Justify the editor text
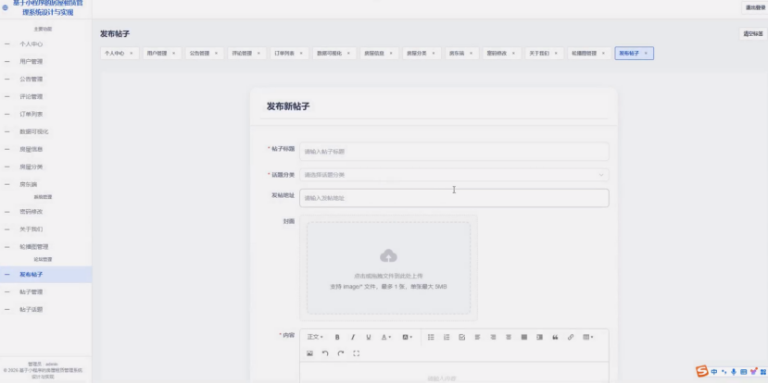 (x=524, y=337)
